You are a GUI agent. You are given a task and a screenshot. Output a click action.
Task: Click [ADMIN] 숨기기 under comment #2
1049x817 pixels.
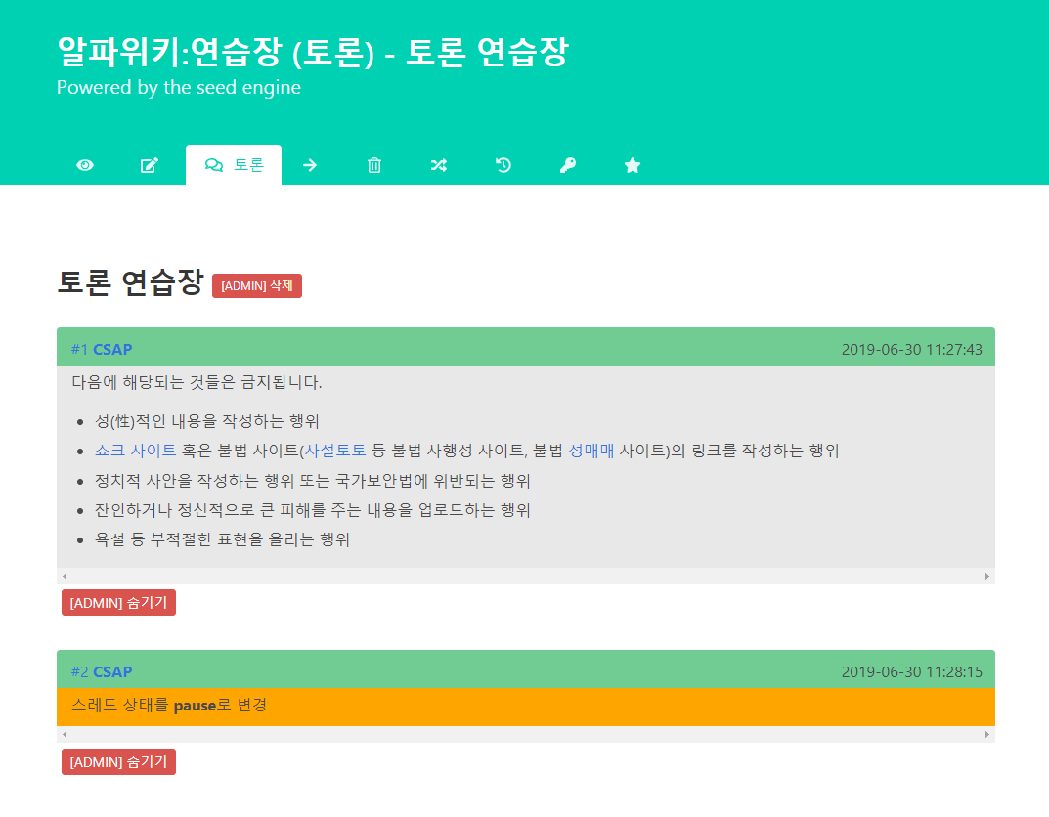[x=118, y=761]
